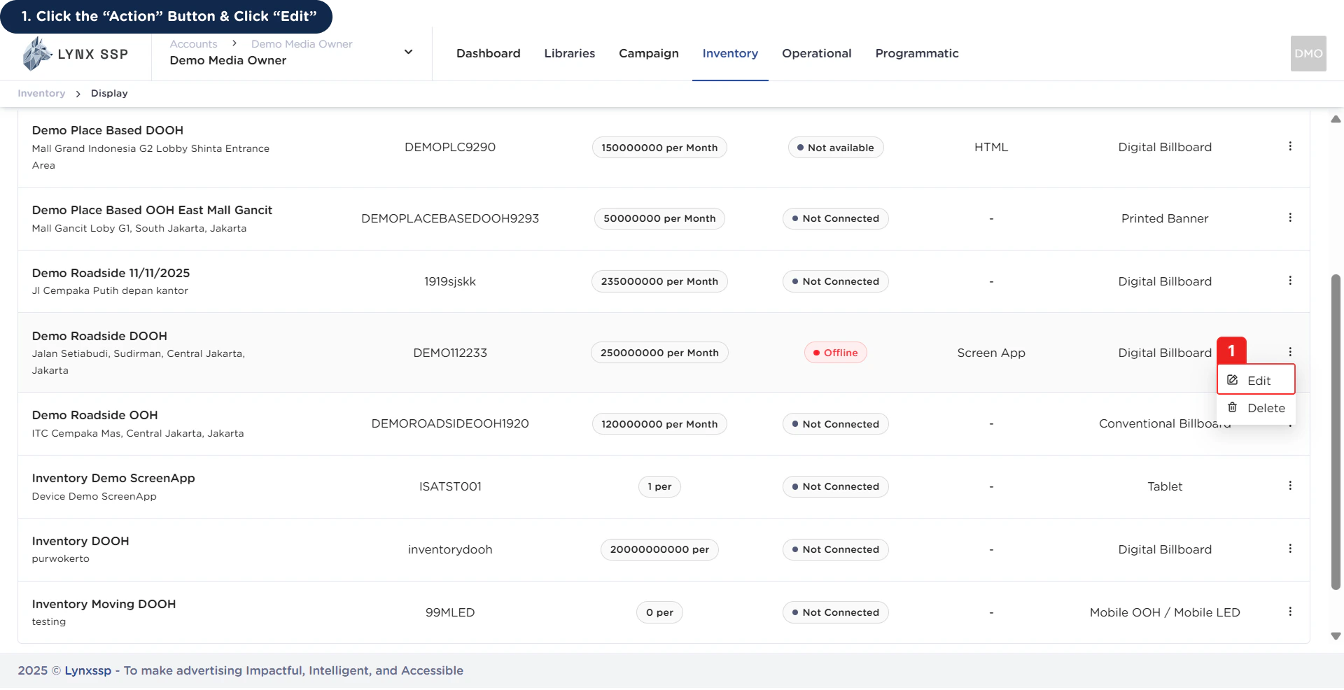Open actions menu for Inventory Moving DOOH
Image resolution: width=1344 pixels, height=690 pixels.
pyautogui.click(x=1290, y=612)
